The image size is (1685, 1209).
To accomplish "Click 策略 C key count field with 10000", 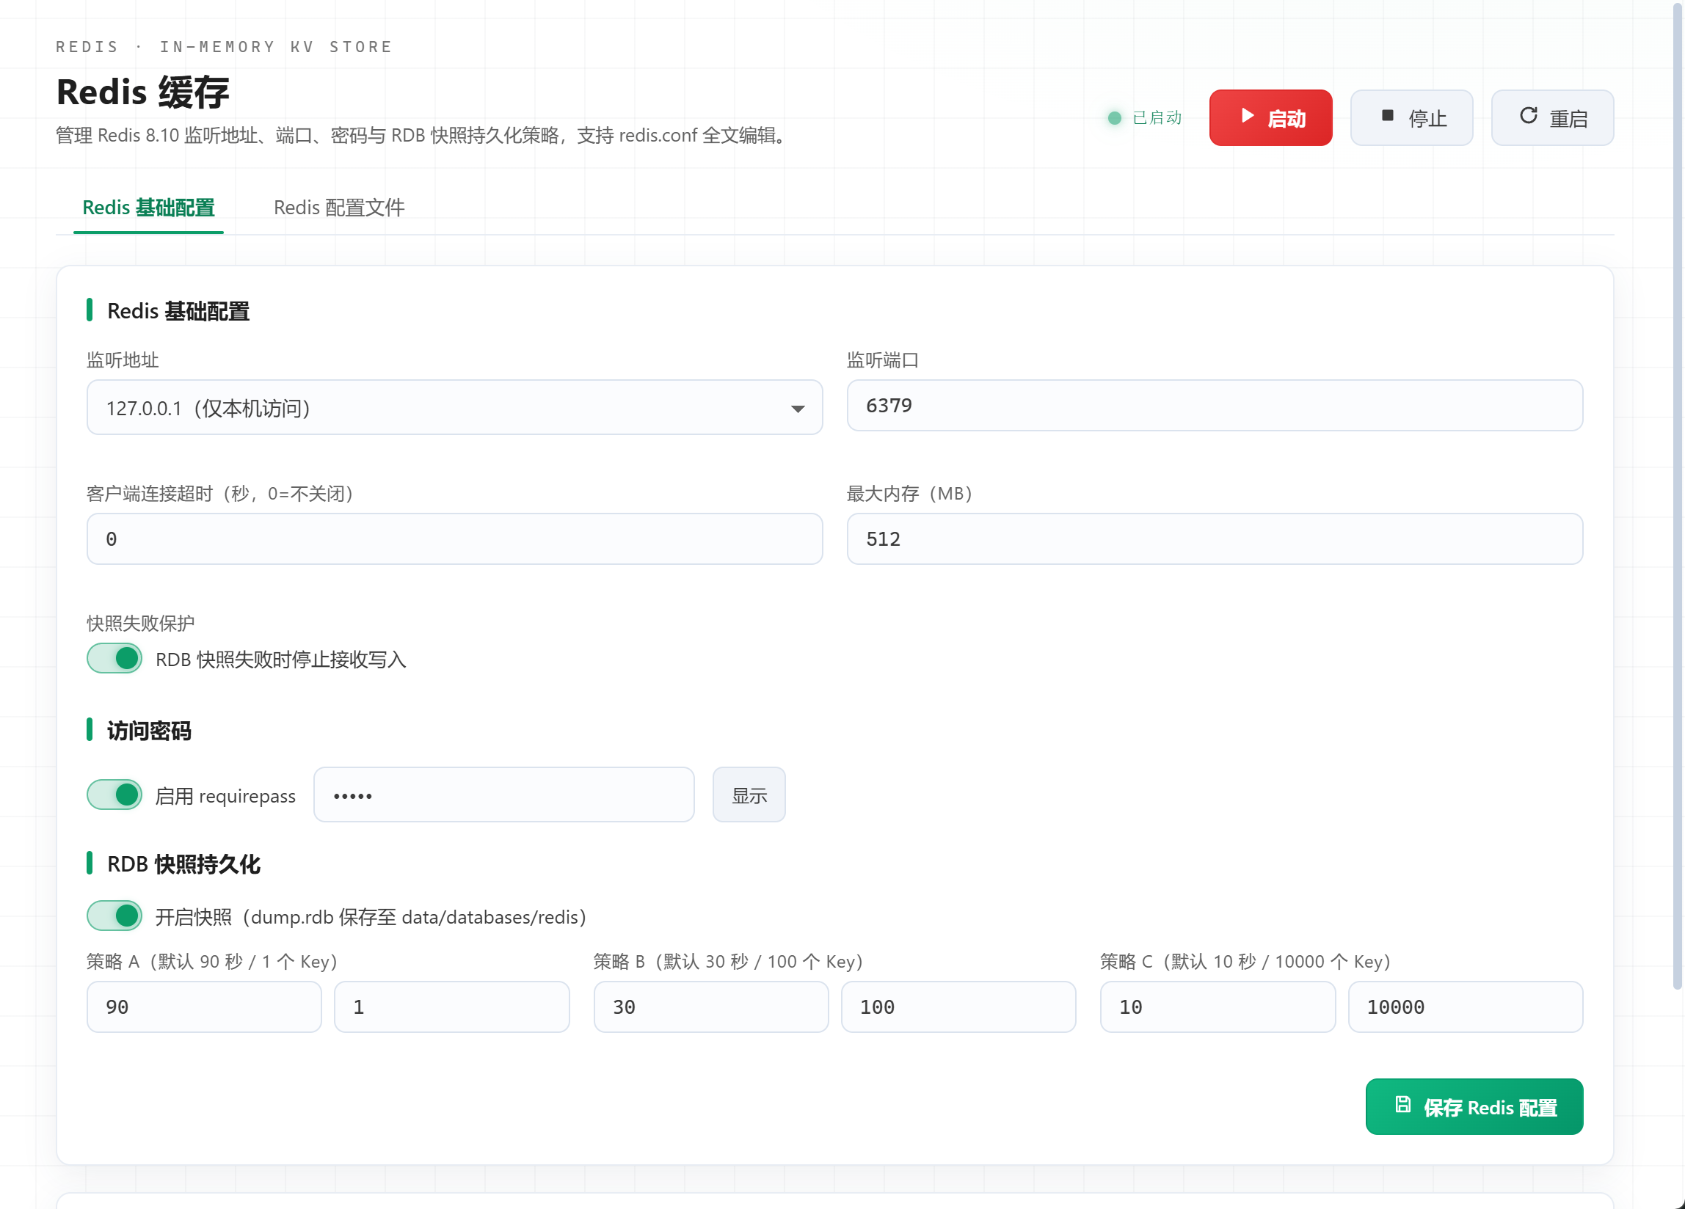I will pos(1465,1008).
